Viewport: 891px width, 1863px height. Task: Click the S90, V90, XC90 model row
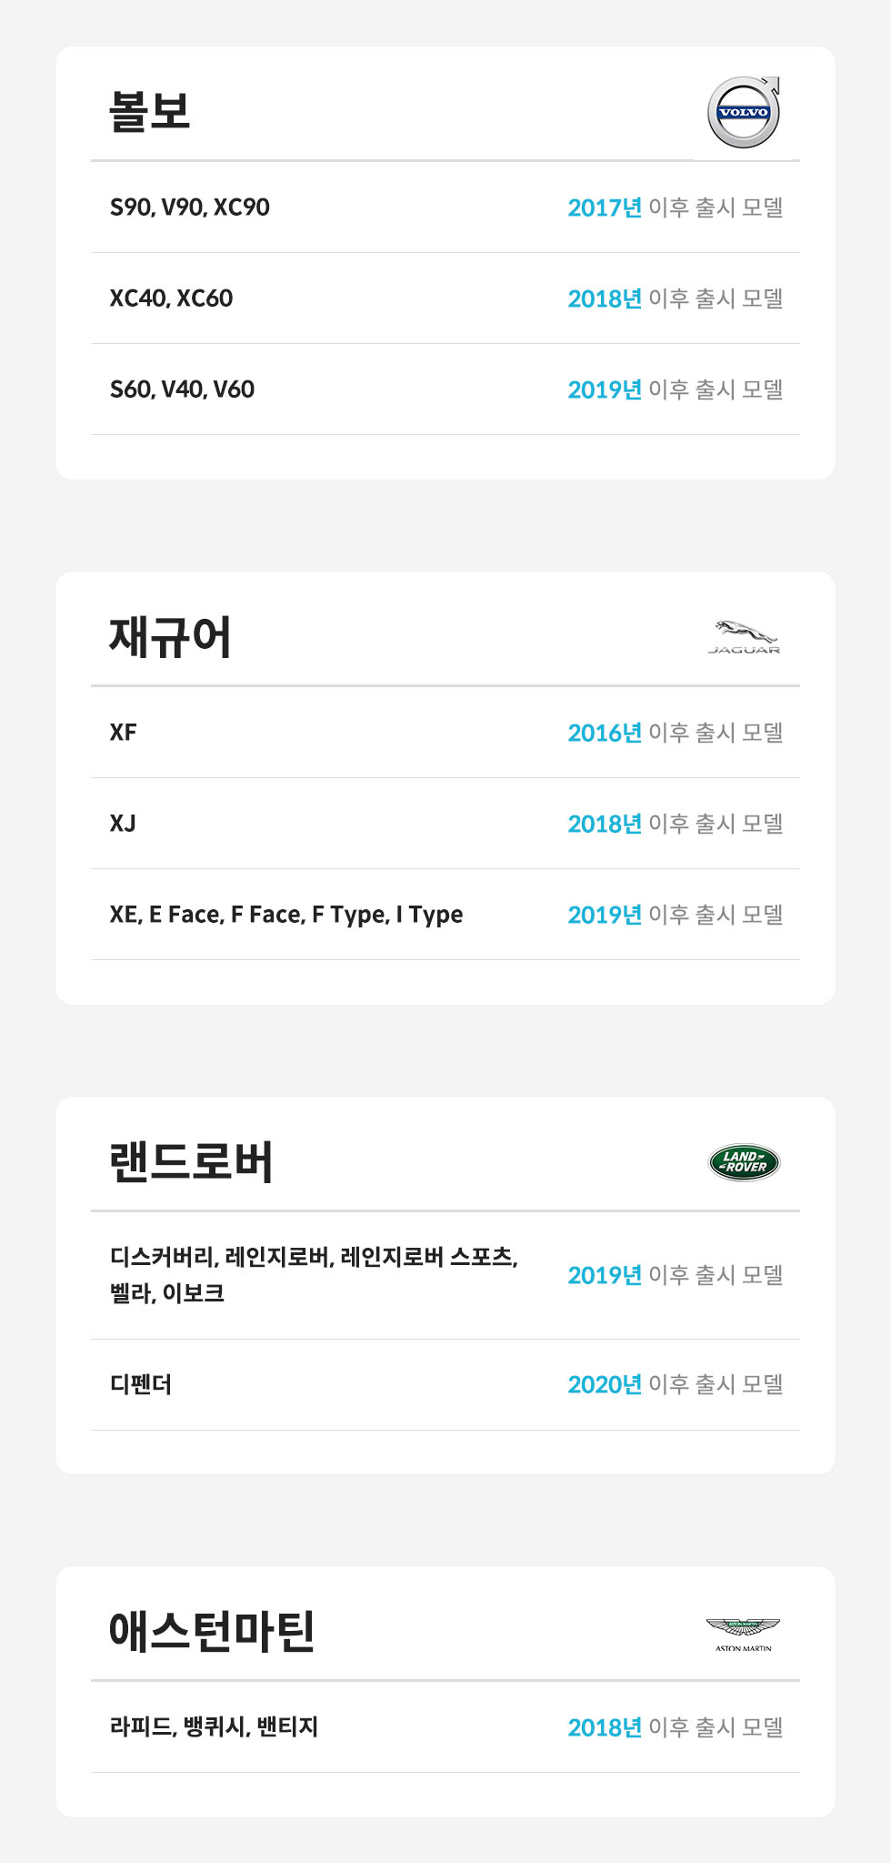point(190,208)
